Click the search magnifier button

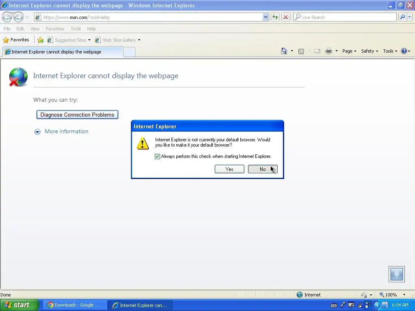pos(402,17)
